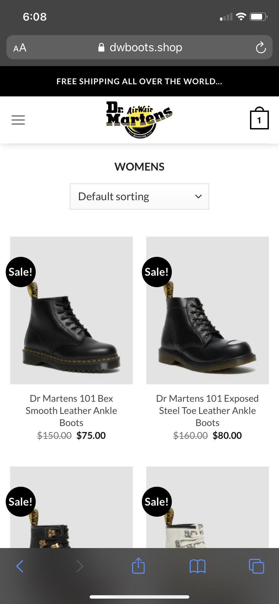
Task: Open the Safari tabs overview icon
Action: click(256, 566)
